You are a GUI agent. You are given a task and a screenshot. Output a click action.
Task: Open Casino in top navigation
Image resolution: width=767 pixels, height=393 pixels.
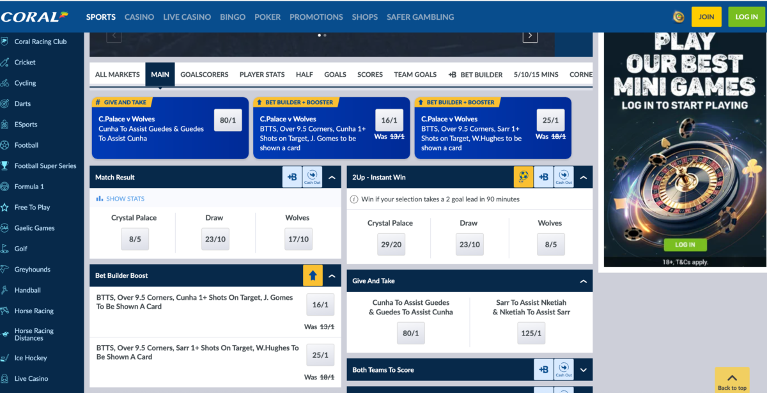139,17
